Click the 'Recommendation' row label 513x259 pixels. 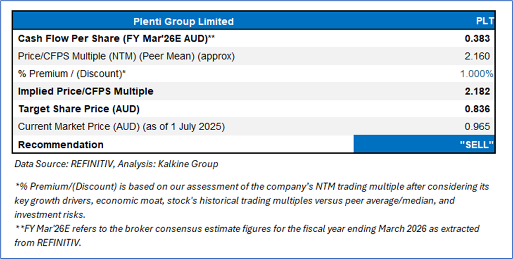coord(61,144)
